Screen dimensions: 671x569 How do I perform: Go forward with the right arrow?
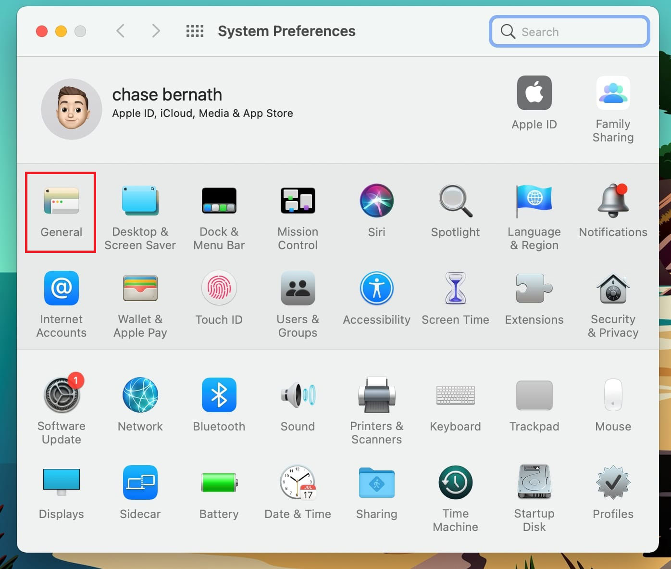point(156,31)
